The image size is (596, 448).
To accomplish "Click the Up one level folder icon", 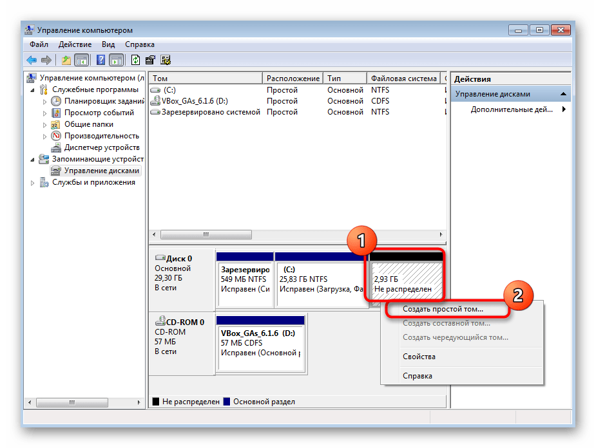I will pyautogui.click(x=66, y=60).
